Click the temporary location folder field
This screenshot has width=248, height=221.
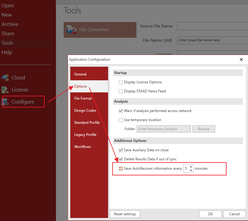click(164, 129)
